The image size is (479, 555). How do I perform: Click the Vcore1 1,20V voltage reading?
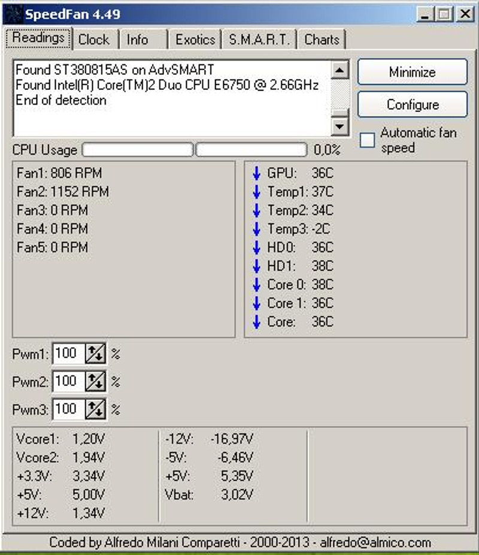[x=60, y=439]
